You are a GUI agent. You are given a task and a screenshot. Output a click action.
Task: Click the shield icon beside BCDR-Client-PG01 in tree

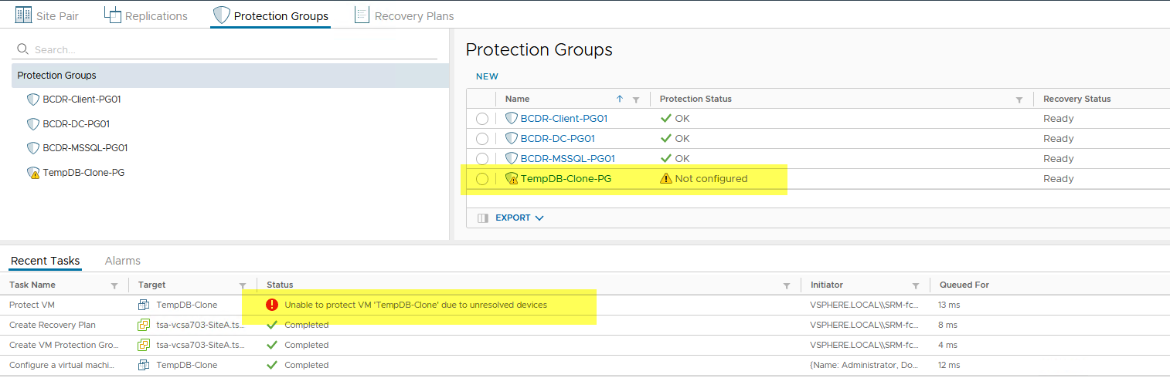[x=32, y=100]
